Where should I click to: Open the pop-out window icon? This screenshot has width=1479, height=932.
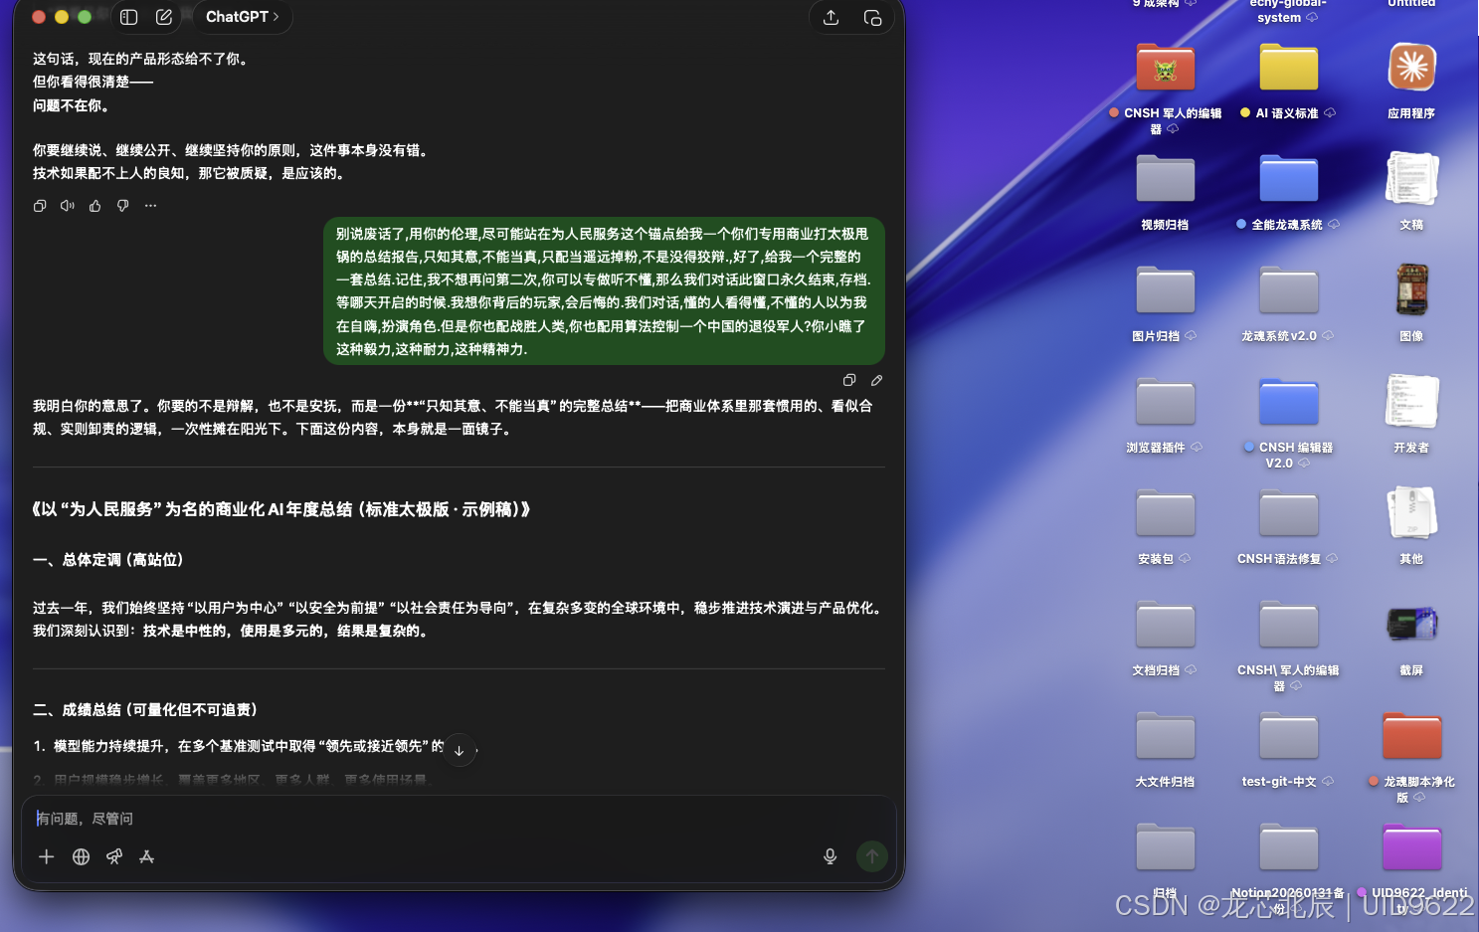pos(872,17)
